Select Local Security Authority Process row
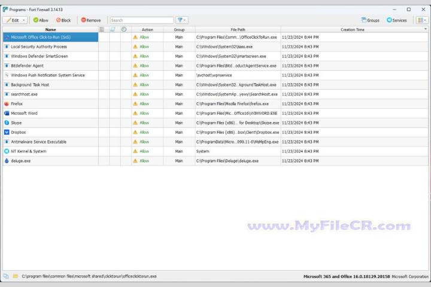The height and width of the screenshot is (287, 431). (x=215, y=47)
